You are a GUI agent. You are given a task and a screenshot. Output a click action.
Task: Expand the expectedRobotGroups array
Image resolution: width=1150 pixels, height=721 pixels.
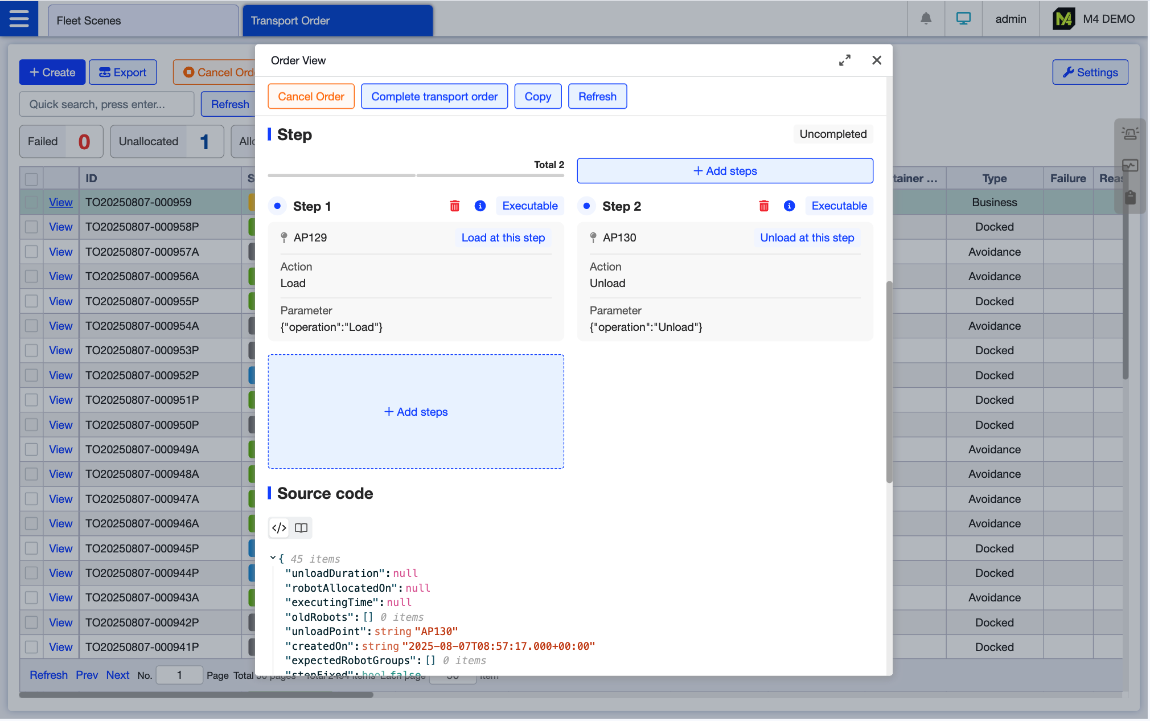pos(430,661)
